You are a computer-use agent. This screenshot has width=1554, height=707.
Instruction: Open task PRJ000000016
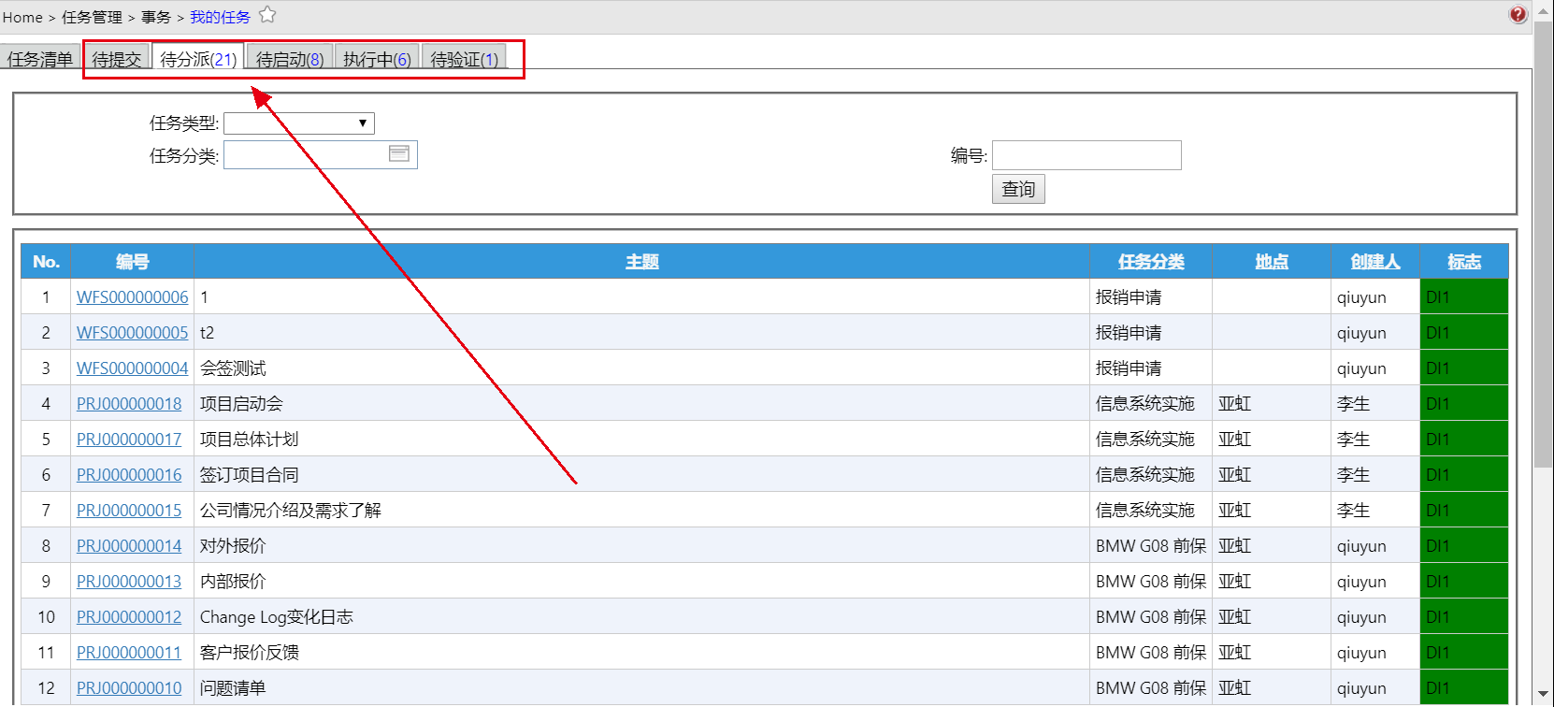click(129, 475)
